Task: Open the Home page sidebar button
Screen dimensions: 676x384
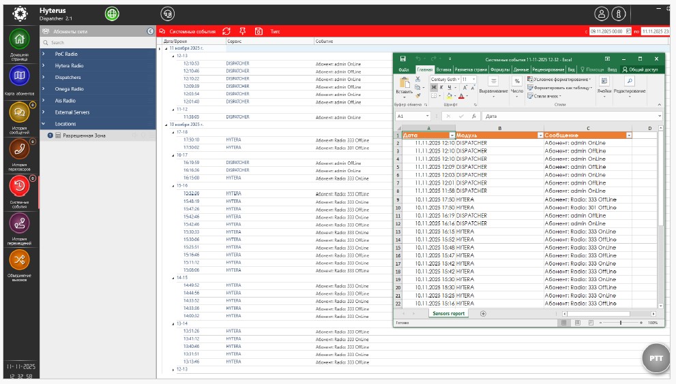Action: click(19, 39)
